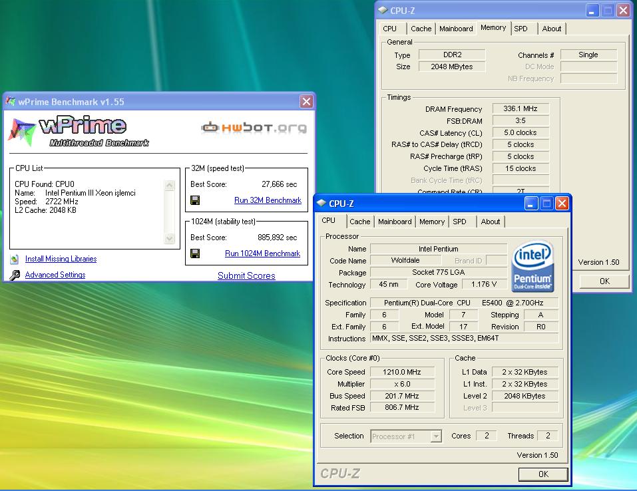Click the Threads count field
This screenshot has width=637, height=491.
pos(548,436)
